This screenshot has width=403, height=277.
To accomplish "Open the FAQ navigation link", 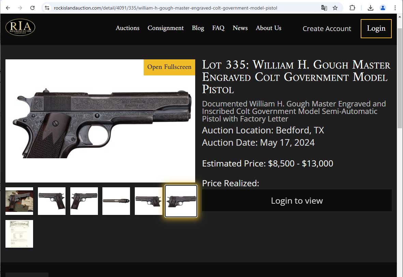I will point(218,28).
